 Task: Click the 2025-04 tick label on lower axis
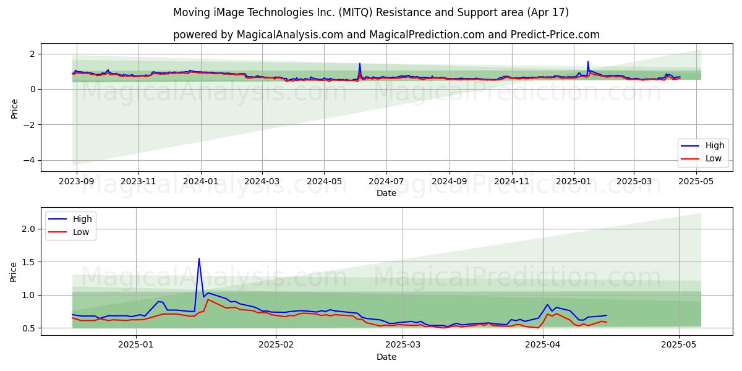[544, 346]
